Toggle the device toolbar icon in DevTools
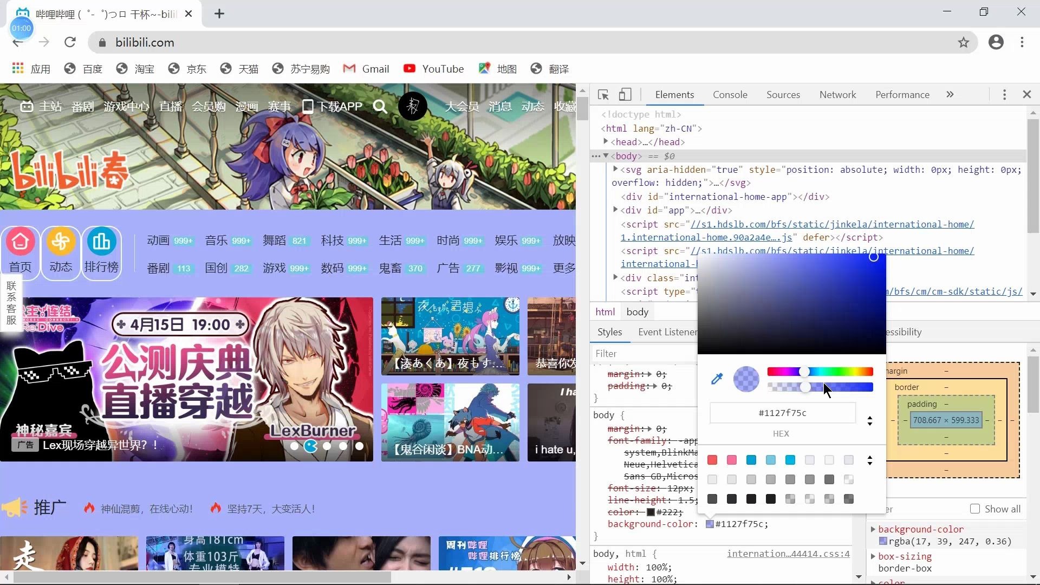 pos(625,95)
